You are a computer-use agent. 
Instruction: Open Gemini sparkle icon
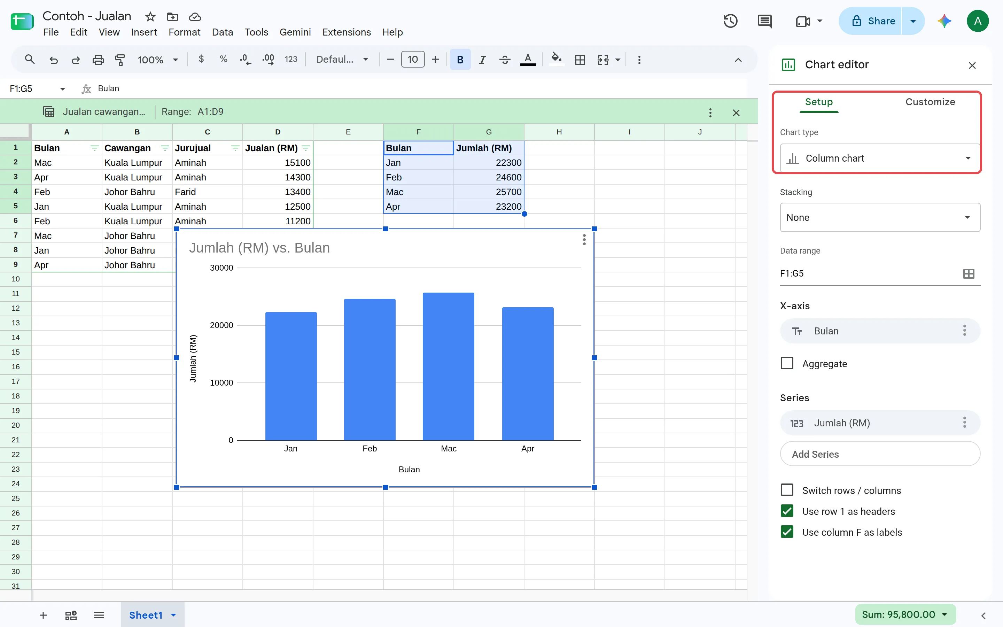click(x=944, y=21)
